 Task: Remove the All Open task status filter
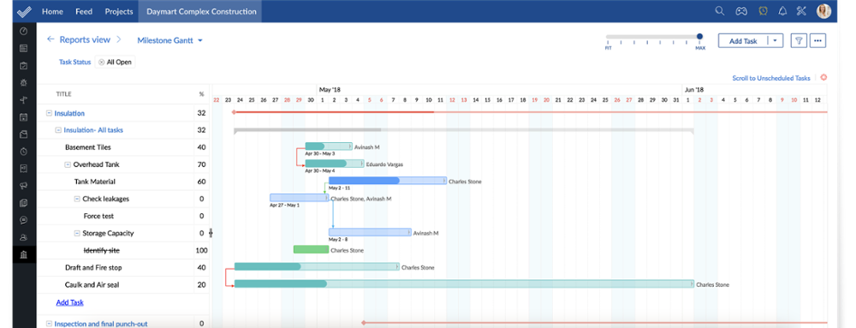tap(102, 63)
